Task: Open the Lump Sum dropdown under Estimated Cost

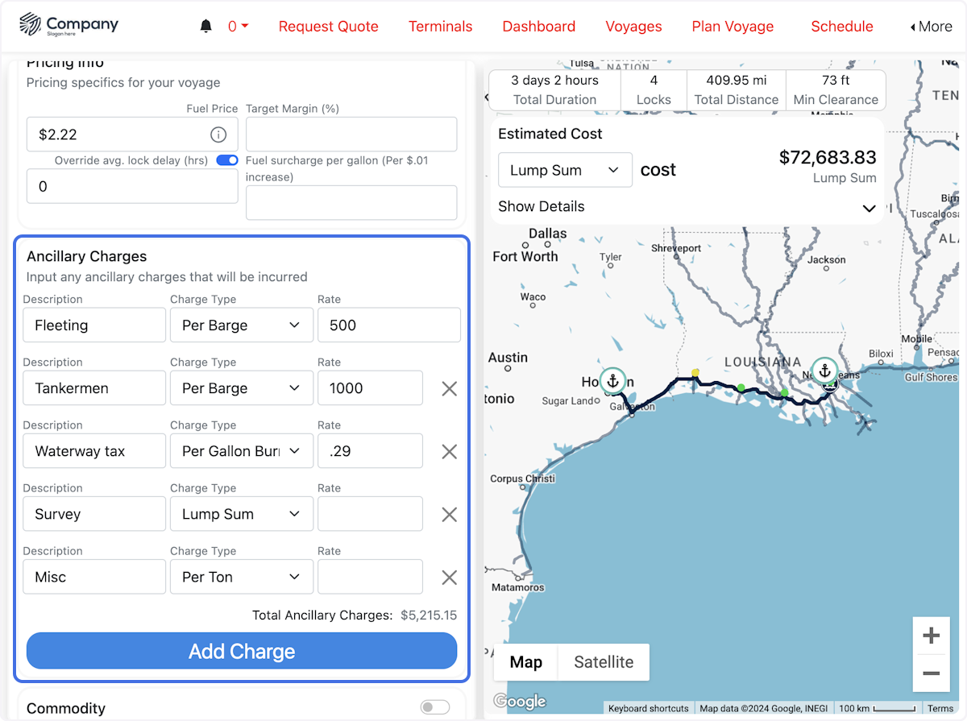Action: tap(565, 170)
